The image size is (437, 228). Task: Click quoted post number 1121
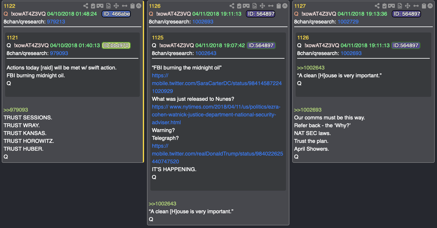click(12, 38)
